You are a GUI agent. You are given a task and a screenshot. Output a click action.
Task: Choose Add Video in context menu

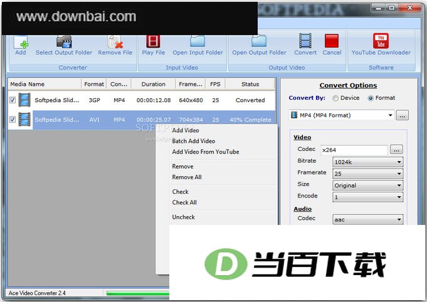(186, 130)
